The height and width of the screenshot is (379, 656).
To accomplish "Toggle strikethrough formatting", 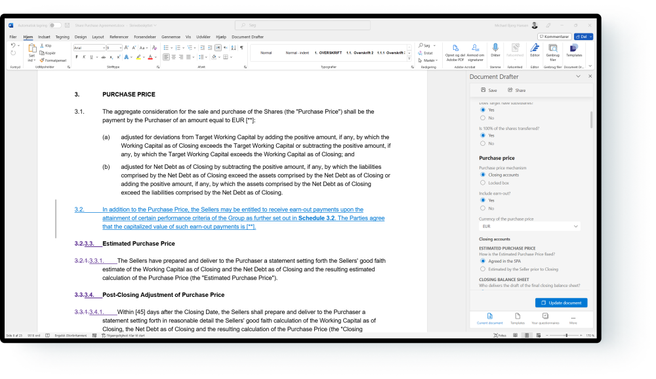I will [x=104, y=57].
